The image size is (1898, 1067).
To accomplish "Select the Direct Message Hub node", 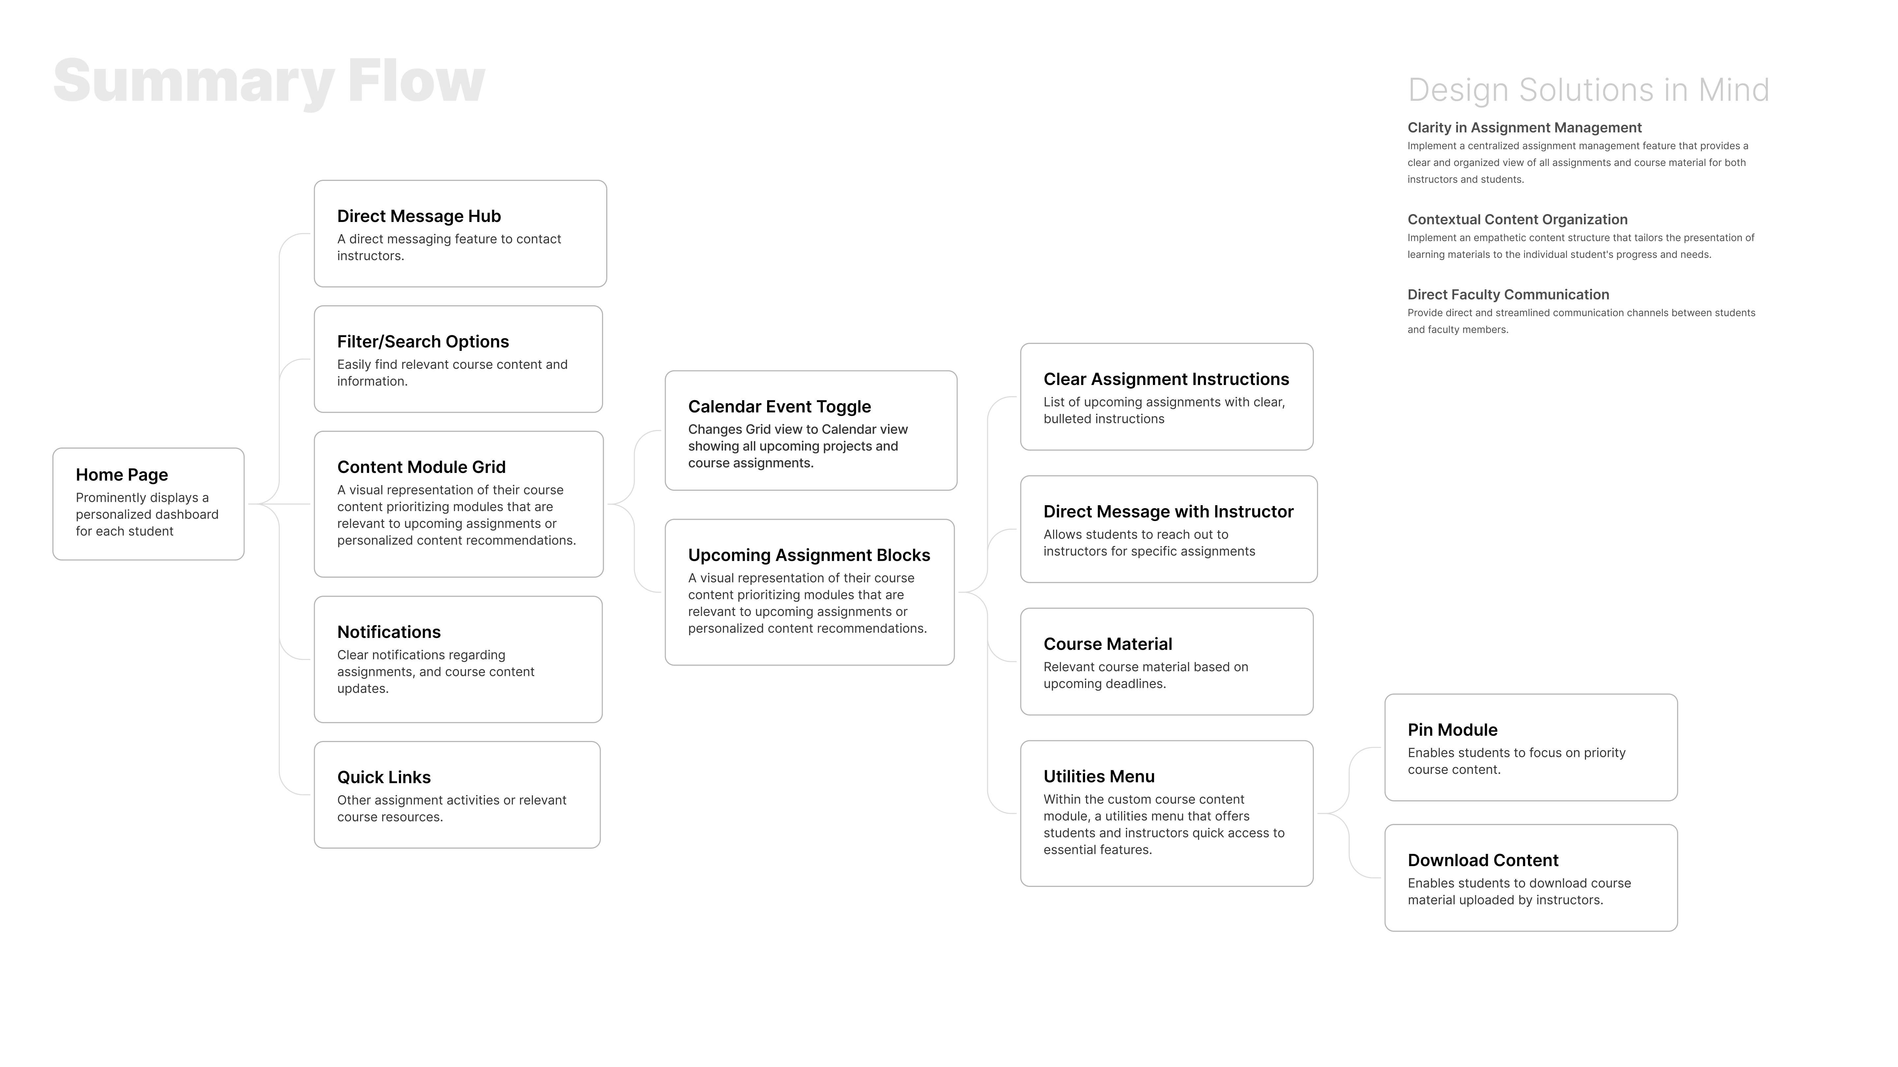I will (463, 234).
